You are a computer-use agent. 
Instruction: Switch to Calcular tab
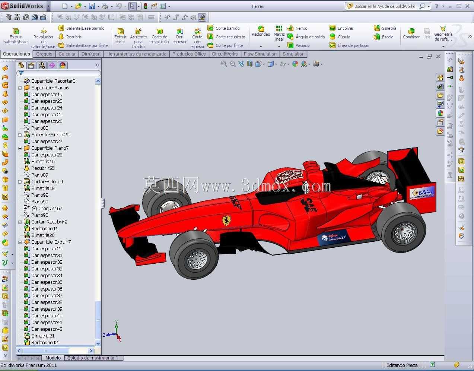point(67,54)
